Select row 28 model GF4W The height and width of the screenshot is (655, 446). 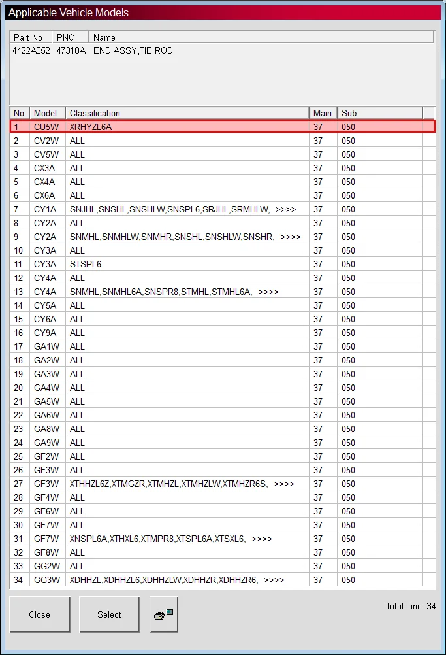click(x=46, y=498)
